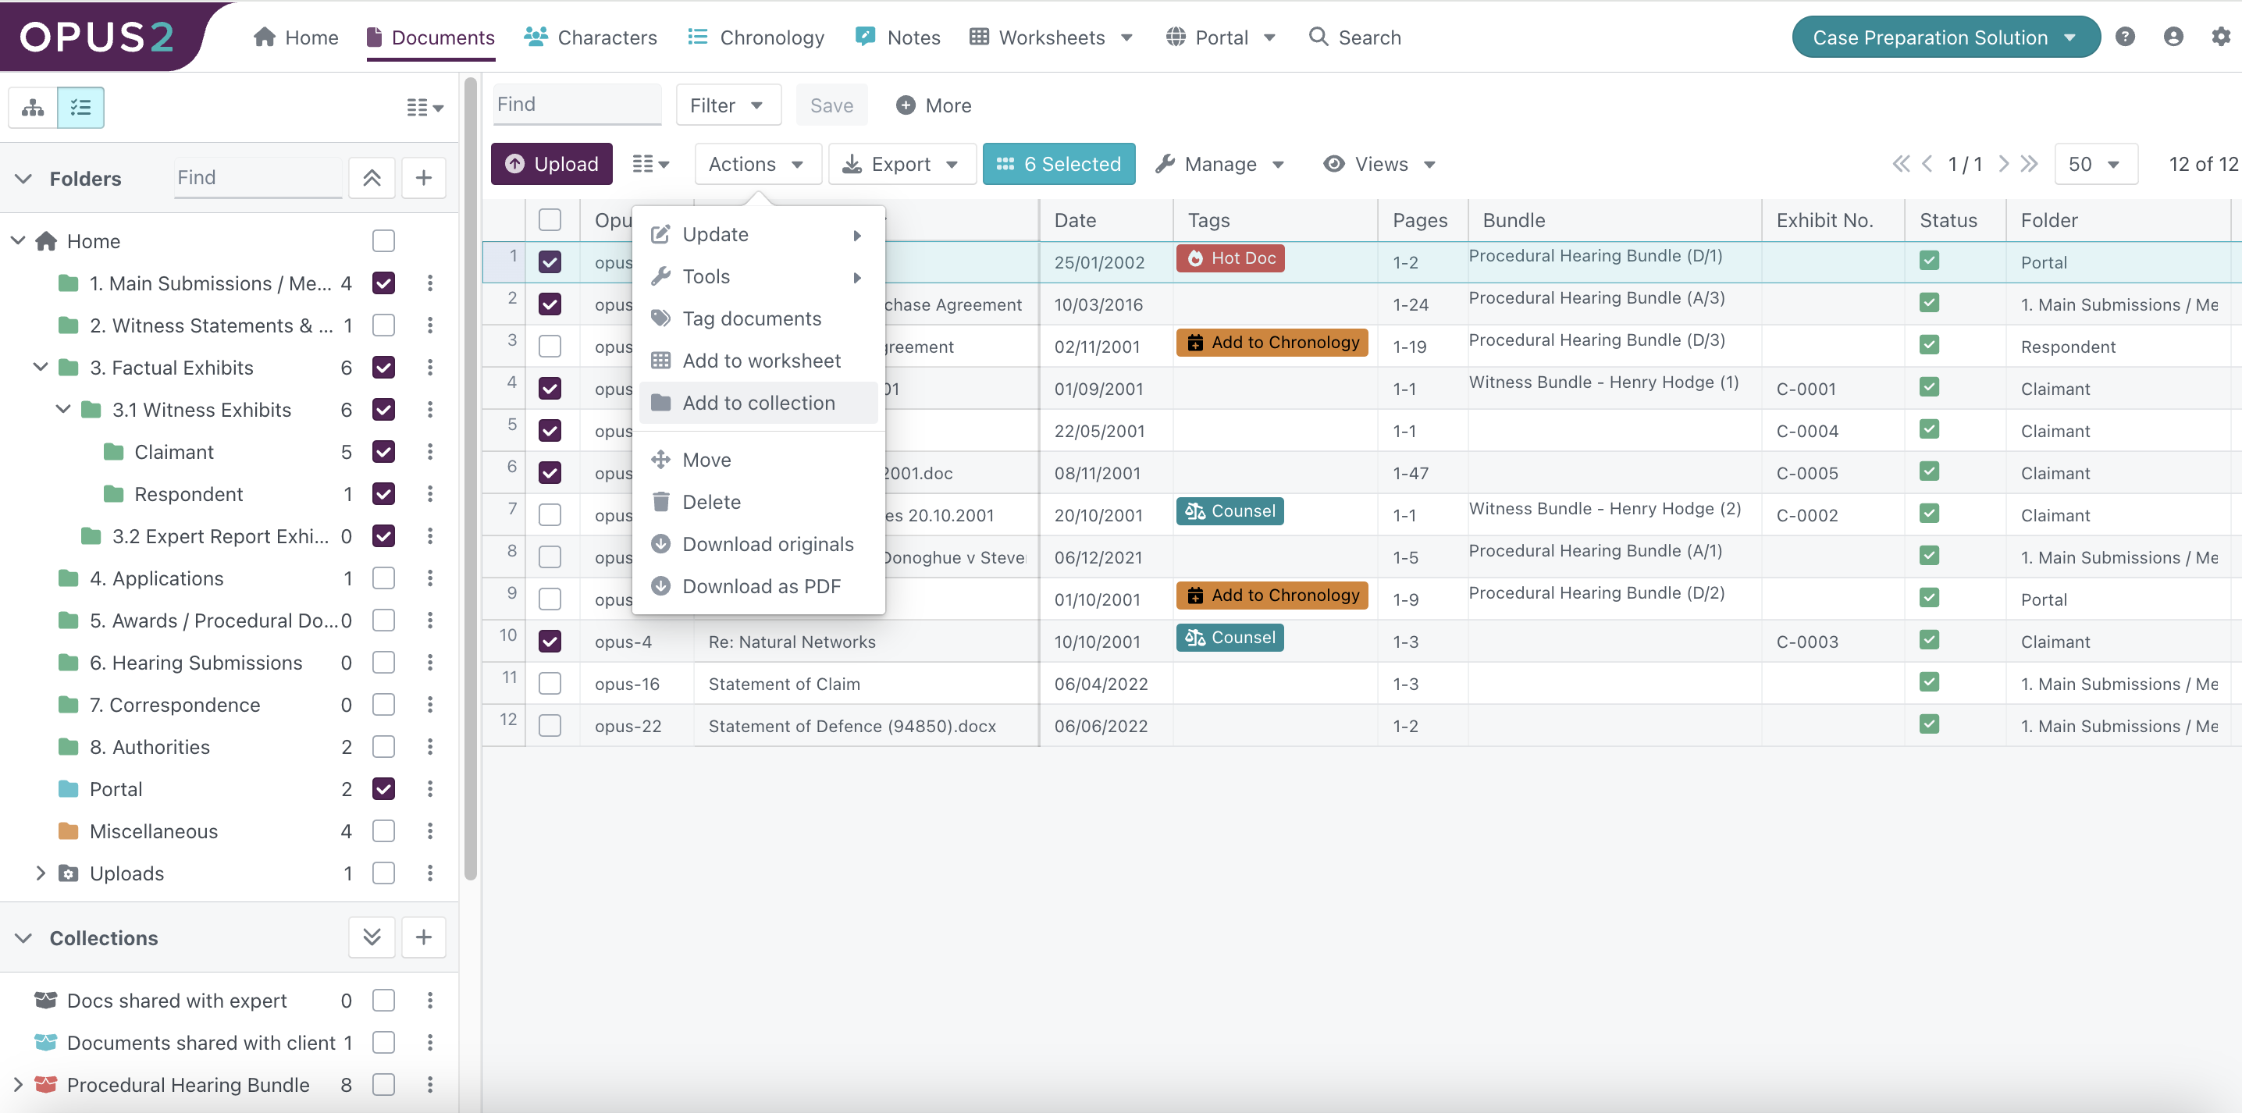Go to last page double-arrow icon

click(2029, 164)
